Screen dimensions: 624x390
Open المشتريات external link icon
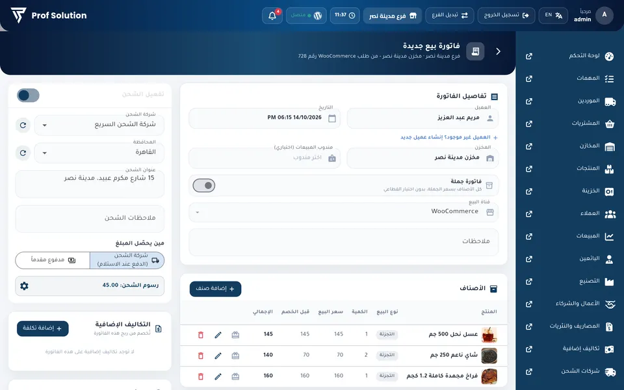click(x=529, y=123)
